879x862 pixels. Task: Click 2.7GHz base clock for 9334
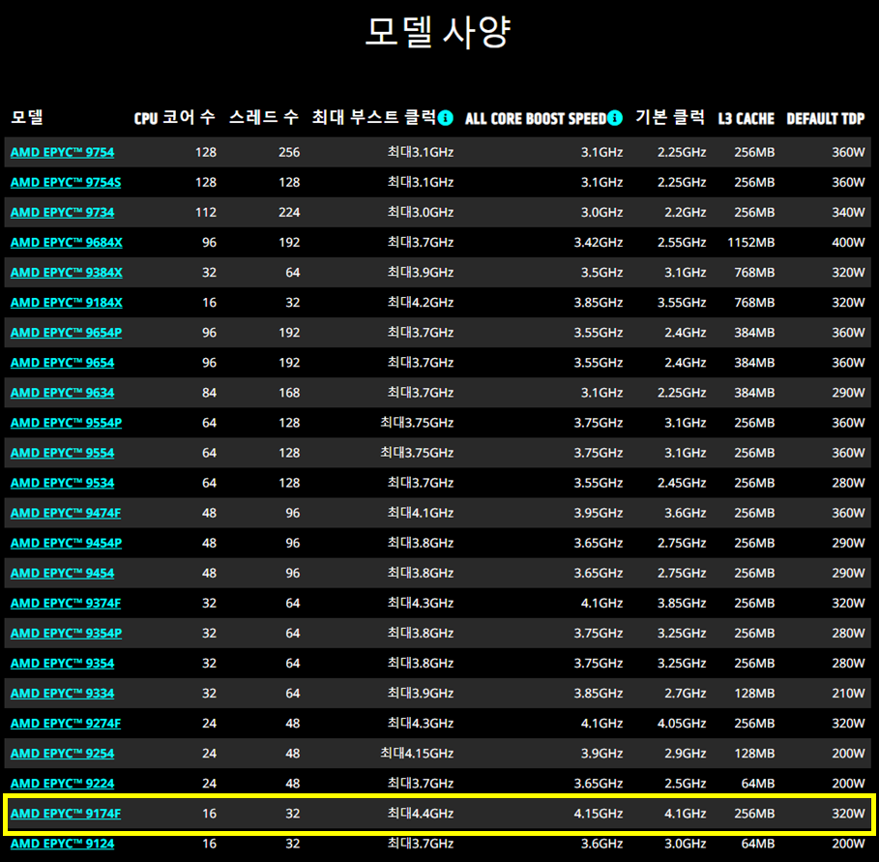(685, 694)
